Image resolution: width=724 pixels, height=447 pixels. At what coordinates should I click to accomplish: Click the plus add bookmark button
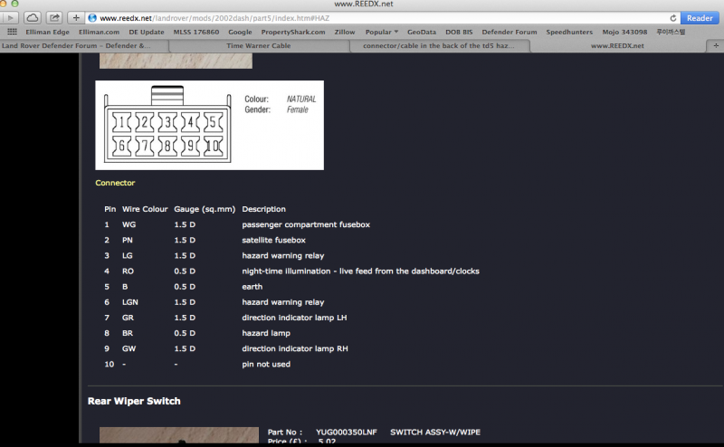tap(76, 18)
